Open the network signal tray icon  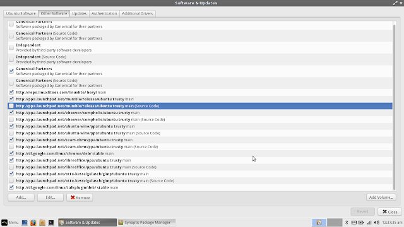tap(369, 223)
